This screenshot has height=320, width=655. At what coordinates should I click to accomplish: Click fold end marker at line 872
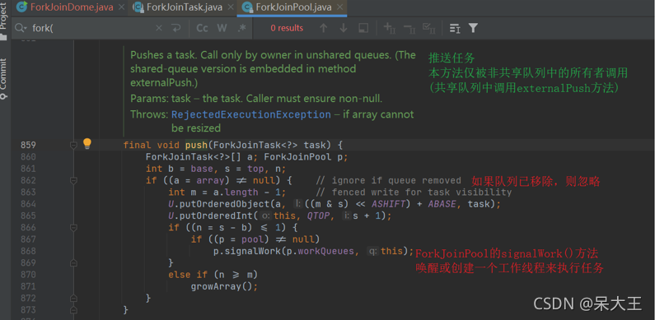coord(74,299)
